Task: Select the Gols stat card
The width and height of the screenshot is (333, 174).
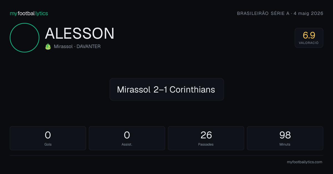Action: 48,138
